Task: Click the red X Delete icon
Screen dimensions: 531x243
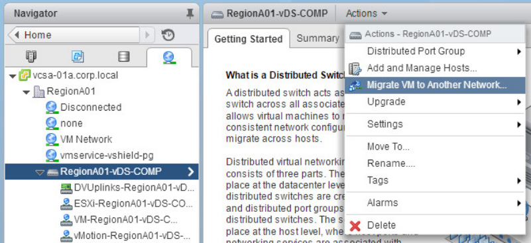Action: (x=355, y=225)
